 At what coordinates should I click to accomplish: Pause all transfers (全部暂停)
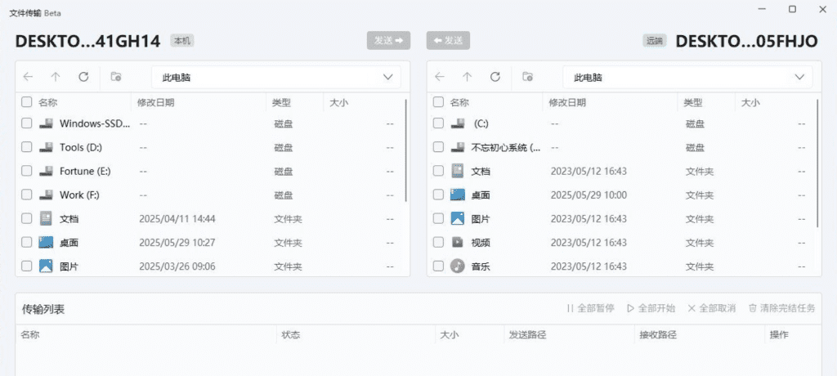[x=590, y=308]
